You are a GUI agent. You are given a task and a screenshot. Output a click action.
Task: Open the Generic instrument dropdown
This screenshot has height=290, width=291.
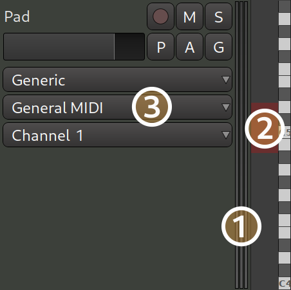pyautogui.click(x=117, y=80)
